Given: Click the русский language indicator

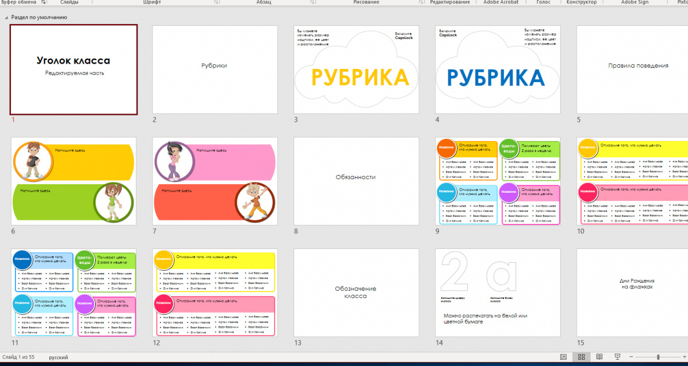Looking at the screenshot, I should pyautogui.click(x=58, y=357).
